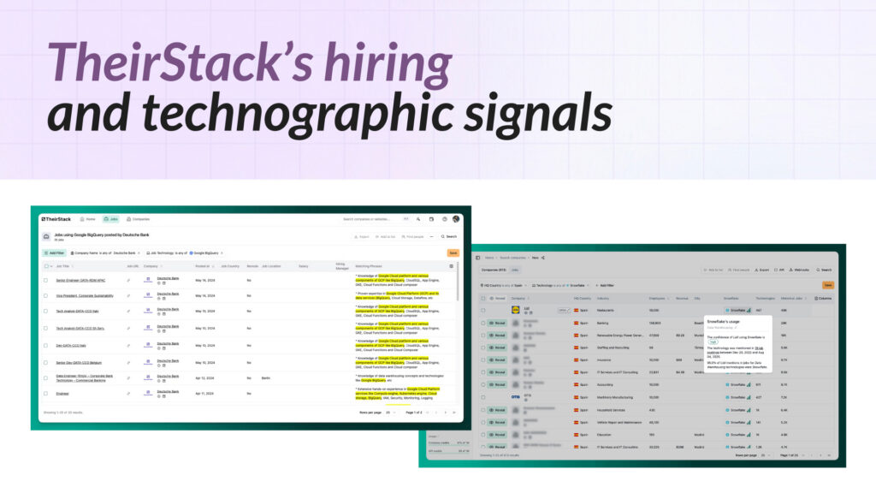Sort by the Job Title column header
This screenshot has width=876, height=493.
point(64,267)
